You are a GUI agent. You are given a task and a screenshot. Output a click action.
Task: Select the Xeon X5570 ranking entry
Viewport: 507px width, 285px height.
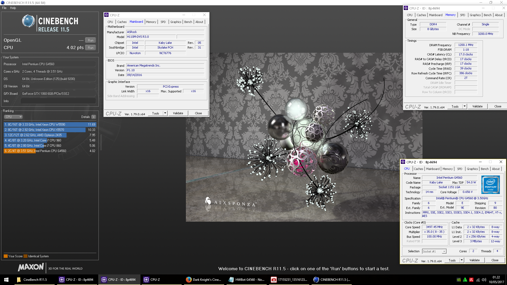tap(50, 130)
